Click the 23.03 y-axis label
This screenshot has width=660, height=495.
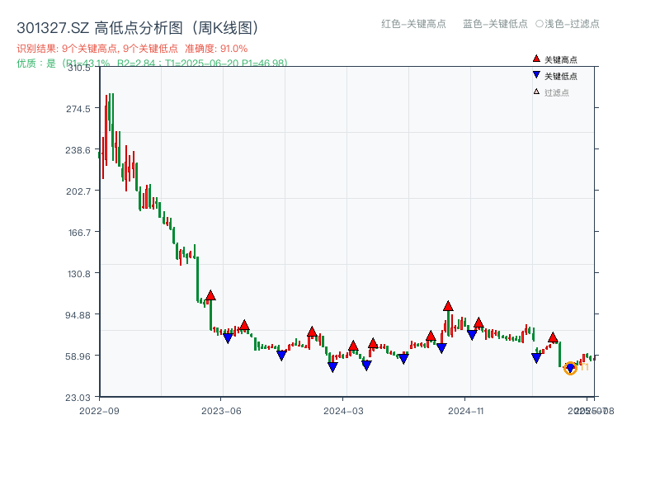pos(78,398)
